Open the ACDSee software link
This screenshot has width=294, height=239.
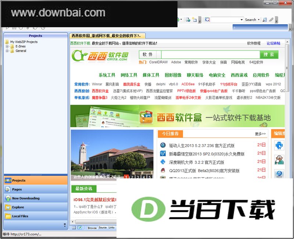coord(188,84)
